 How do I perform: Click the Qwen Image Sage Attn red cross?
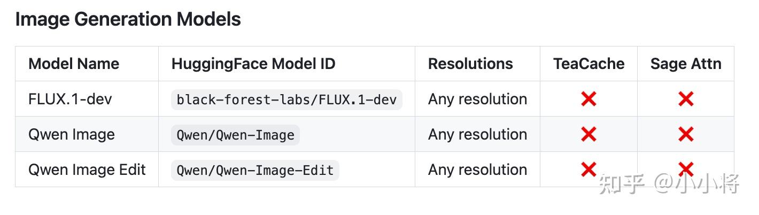click(x=686, y=134)
